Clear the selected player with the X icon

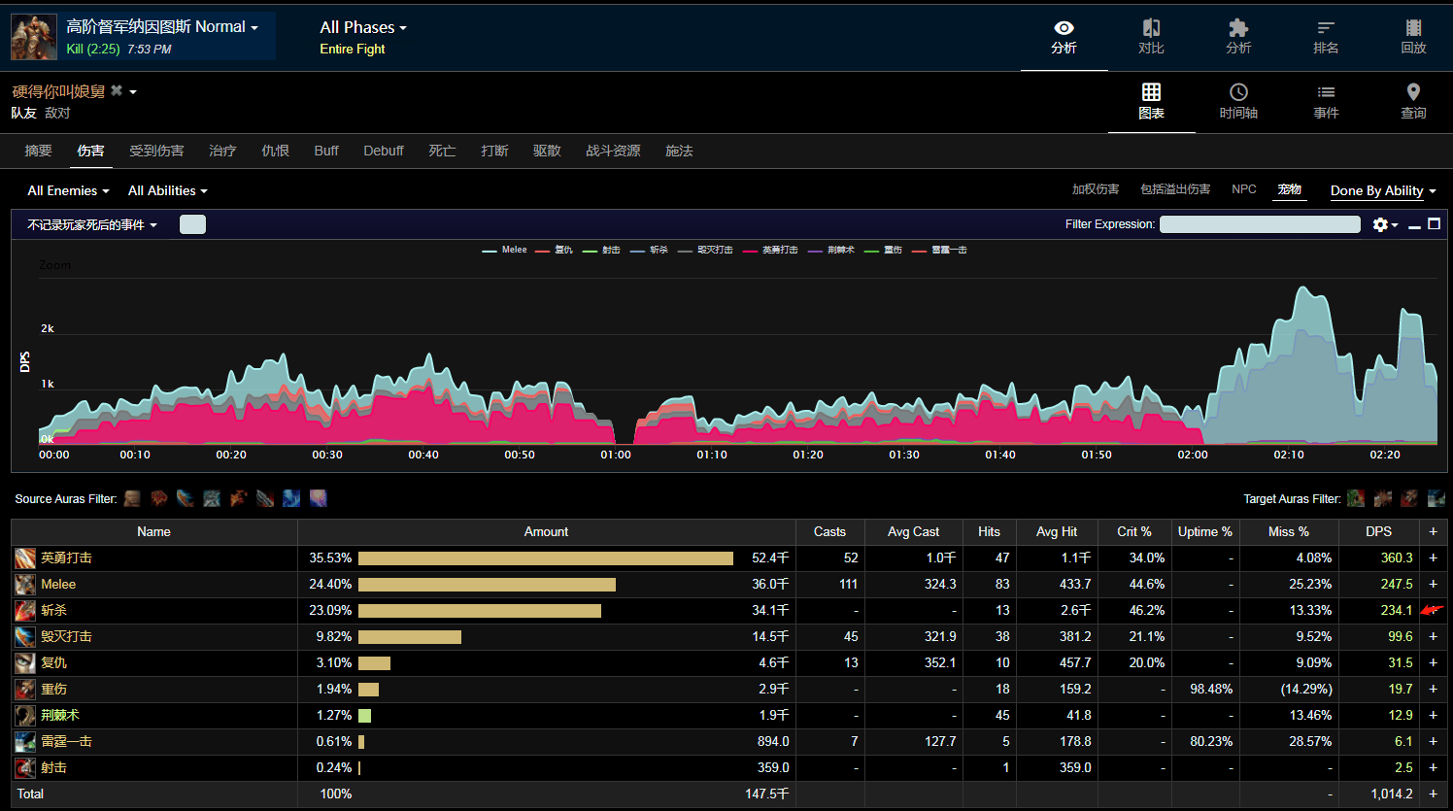(x=117, y=90)
